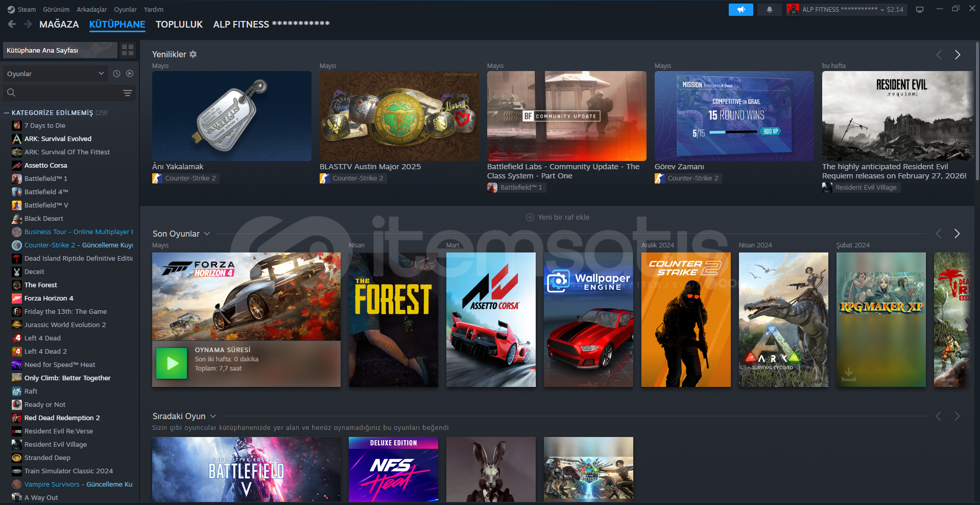
Task: Select Vampire Survivors in game list
Action: pos(71,485)
